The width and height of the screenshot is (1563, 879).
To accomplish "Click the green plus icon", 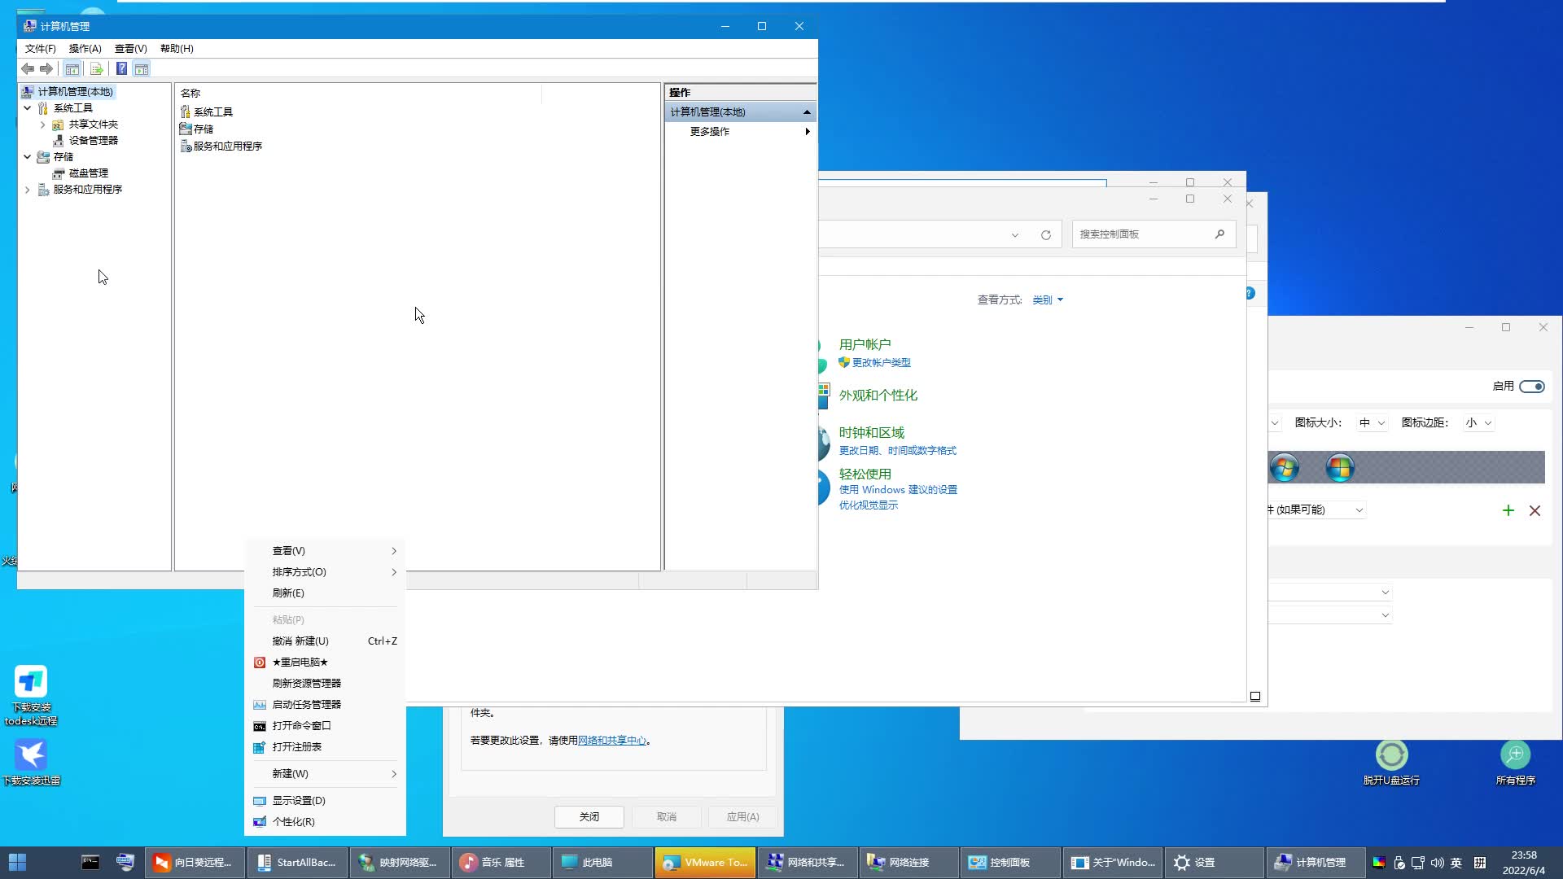I will (1508, 510).
